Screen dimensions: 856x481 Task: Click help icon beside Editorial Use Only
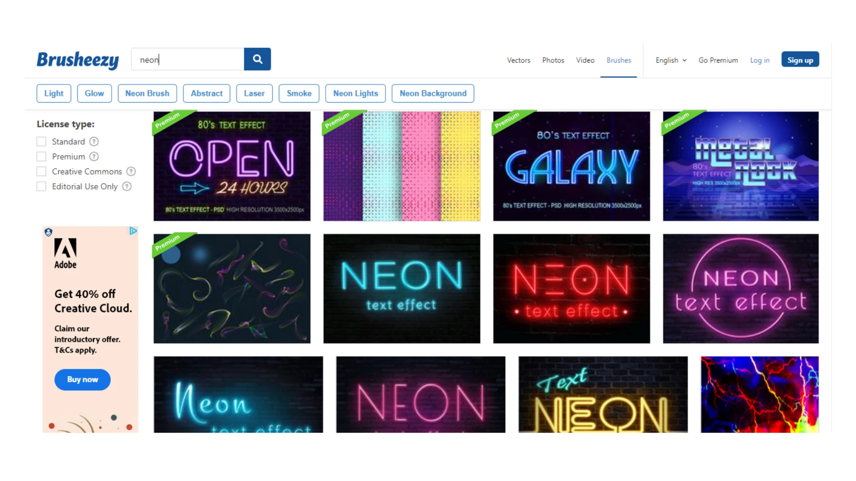point(127,186)
